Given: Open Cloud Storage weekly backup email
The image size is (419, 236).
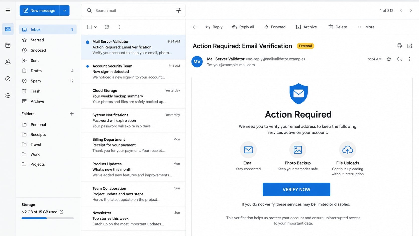Looking at the screenshot, I should pyautogui.click(x=133, y=96).
